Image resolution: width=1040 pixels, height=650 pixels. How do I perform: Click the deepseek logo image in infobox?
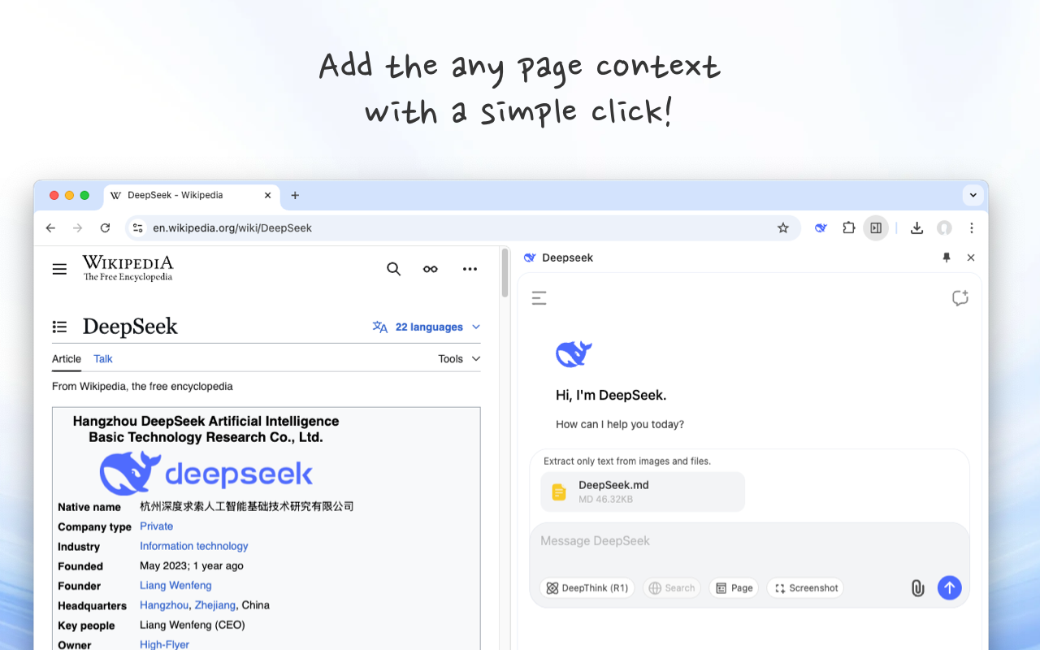[206, 473]
